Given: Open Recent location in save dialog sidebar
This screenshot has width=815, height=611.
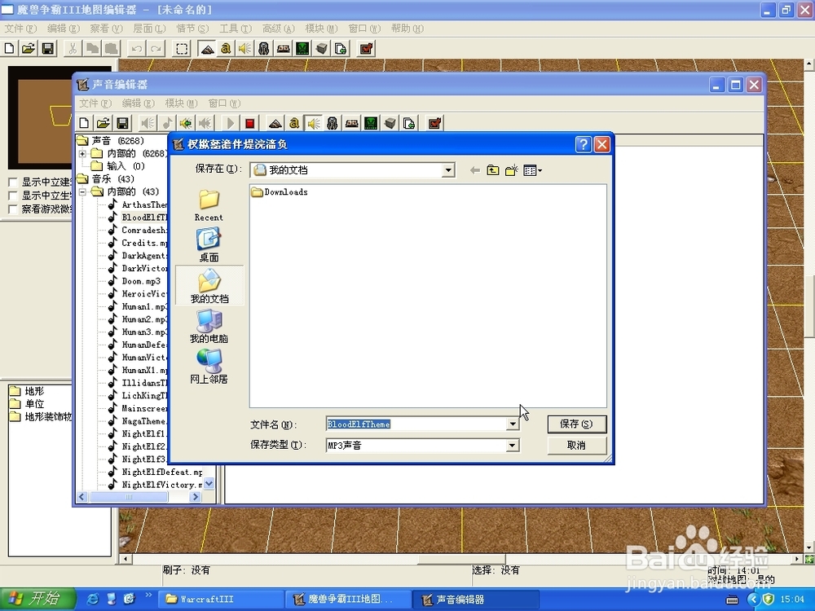Looking at the screenshot, I should point(209,206).
